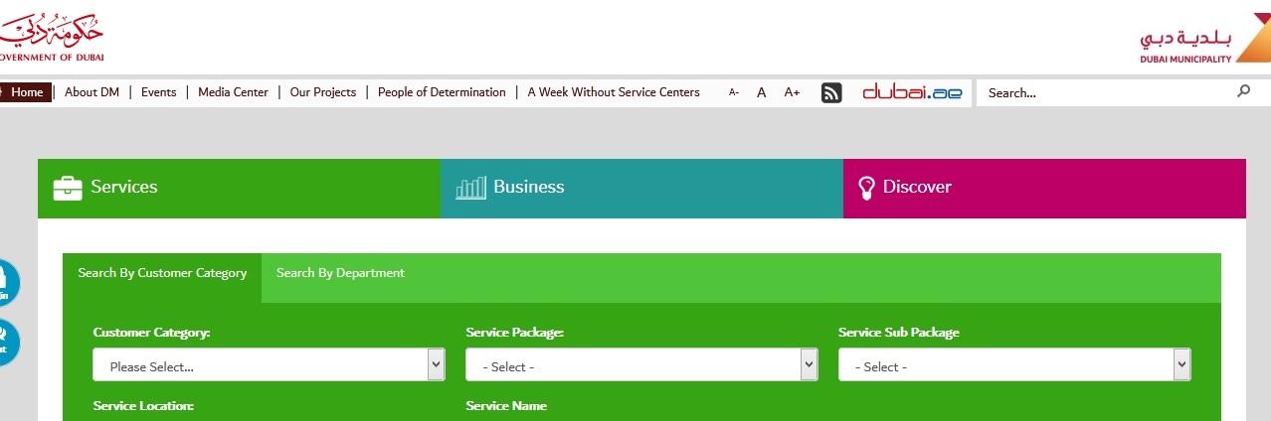Open the Service Package dropdown

(x=641, y=365)
